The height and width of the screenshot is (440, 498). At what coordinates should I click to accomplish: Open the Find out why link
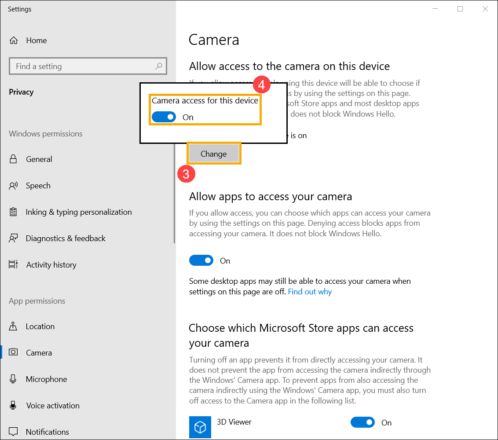pyautogui.click(x=310, y=292)
